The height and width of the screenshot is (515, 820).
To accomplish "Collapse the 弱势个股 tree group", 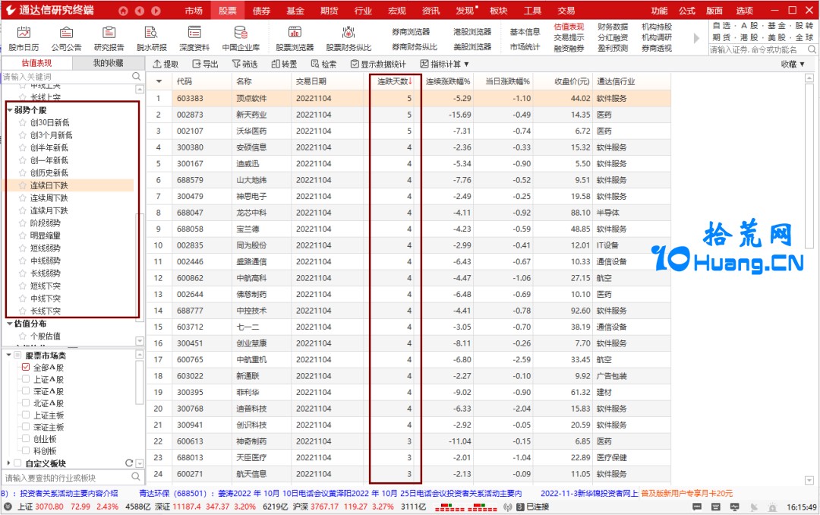I will (x=9, y=110).
